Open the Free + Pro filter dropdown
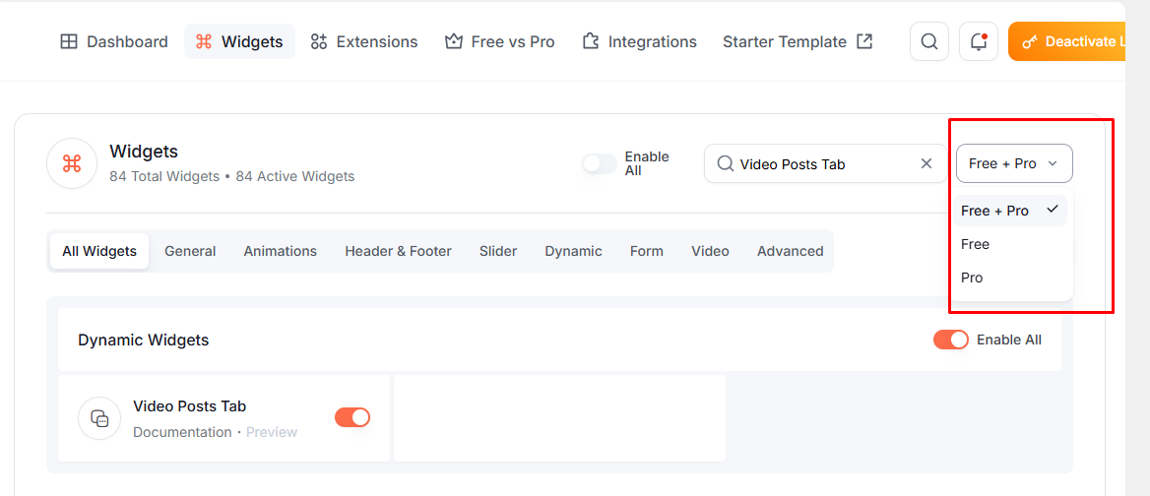1150x496 pixels. [x=1014, y=163]
